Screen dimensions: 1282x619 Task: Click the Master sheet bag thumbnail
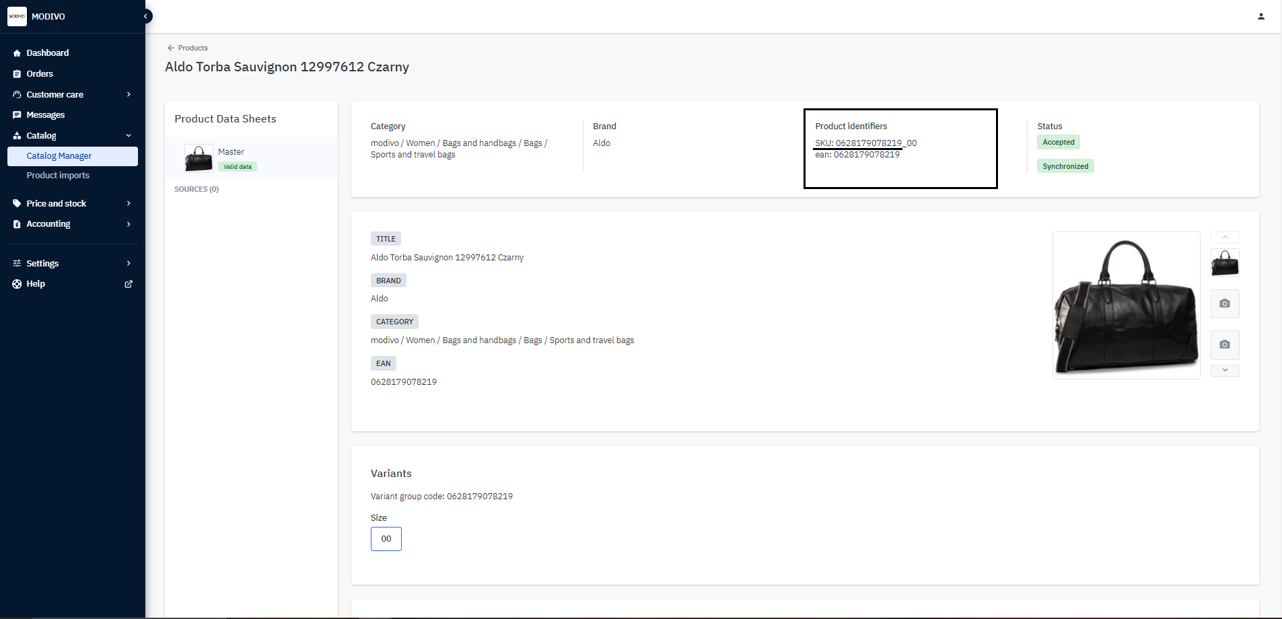click(x=199, y=159)
